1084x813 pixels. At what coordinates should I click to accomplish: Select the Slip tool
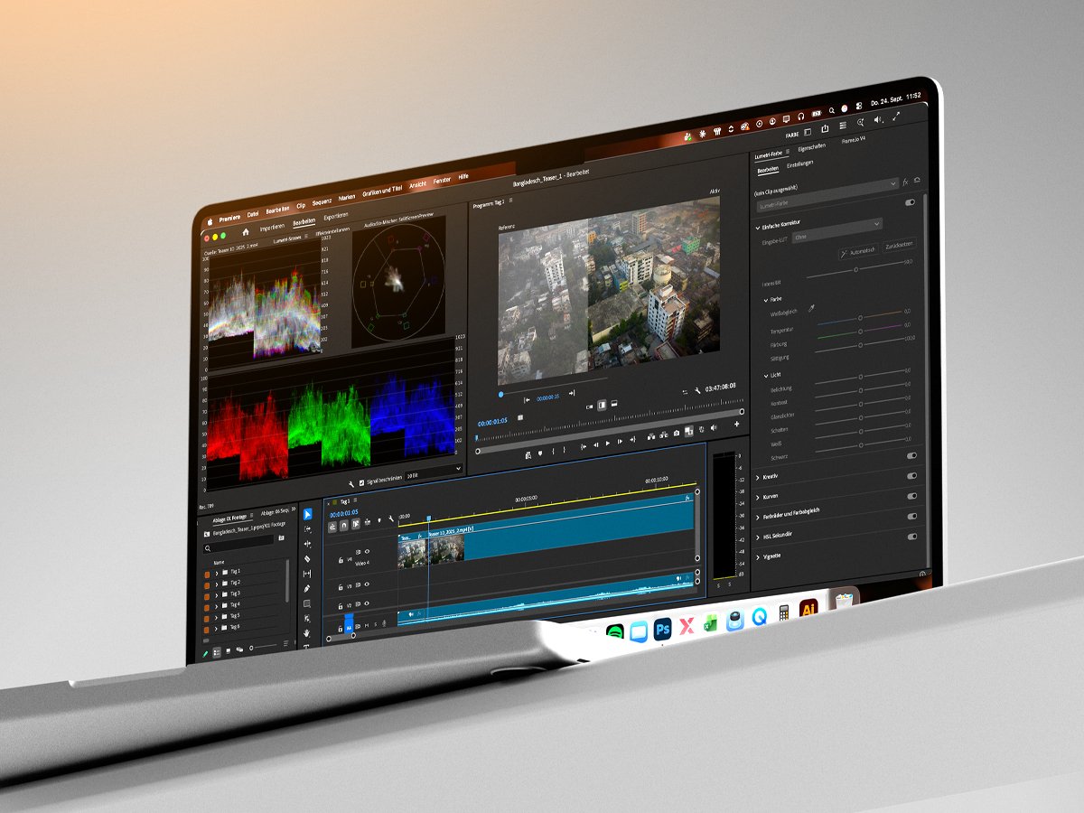(307, 574)
